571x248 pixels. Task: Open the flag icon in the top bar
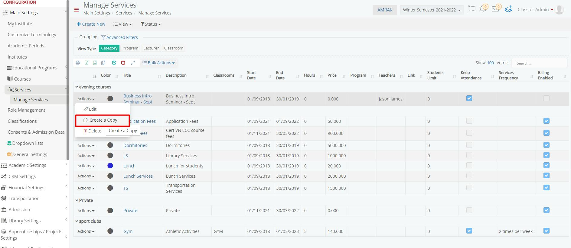tap(471, 9)
